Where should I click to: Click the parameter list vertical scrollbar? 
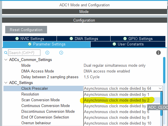(164, 70)
